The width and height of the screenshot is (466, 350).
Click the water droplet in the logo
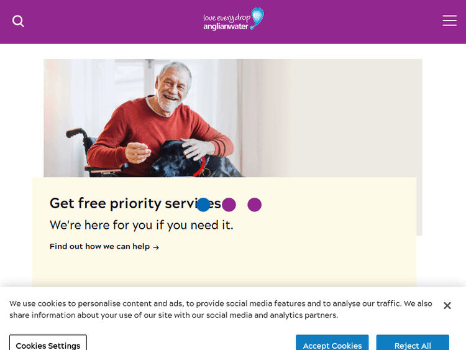coord(257,17)
